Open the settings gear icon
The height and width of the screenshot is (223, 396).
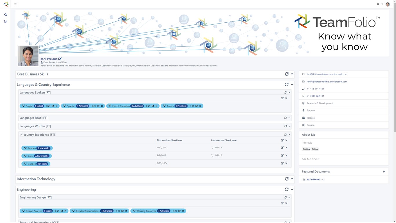(378, 4)
